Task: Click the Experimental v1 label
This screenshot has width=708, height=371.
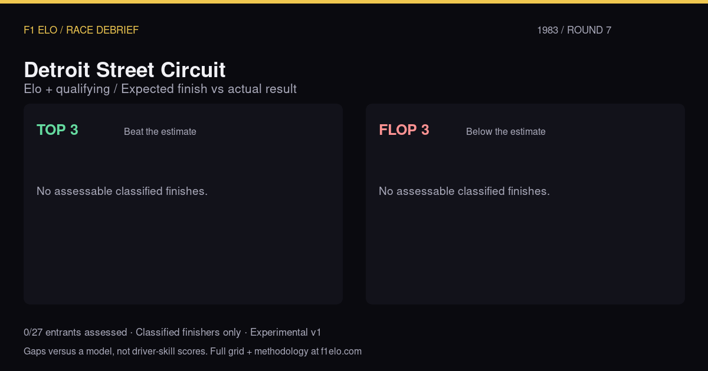Action: click(x=286, y=332)
